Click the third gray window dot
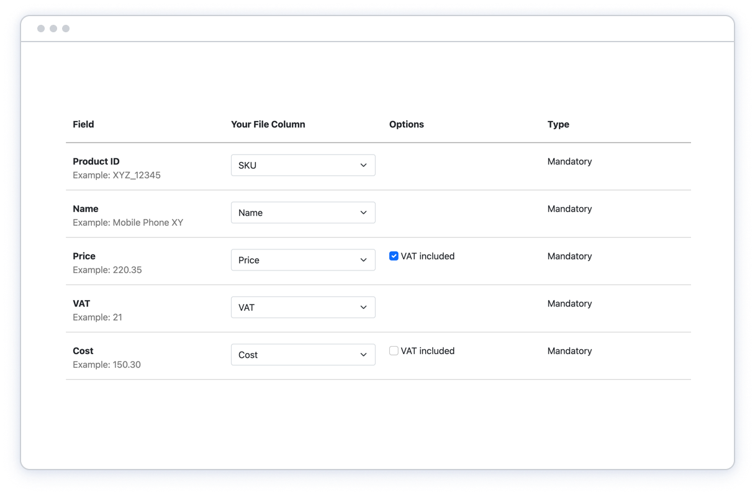755x495 pixels. point(66,29)
